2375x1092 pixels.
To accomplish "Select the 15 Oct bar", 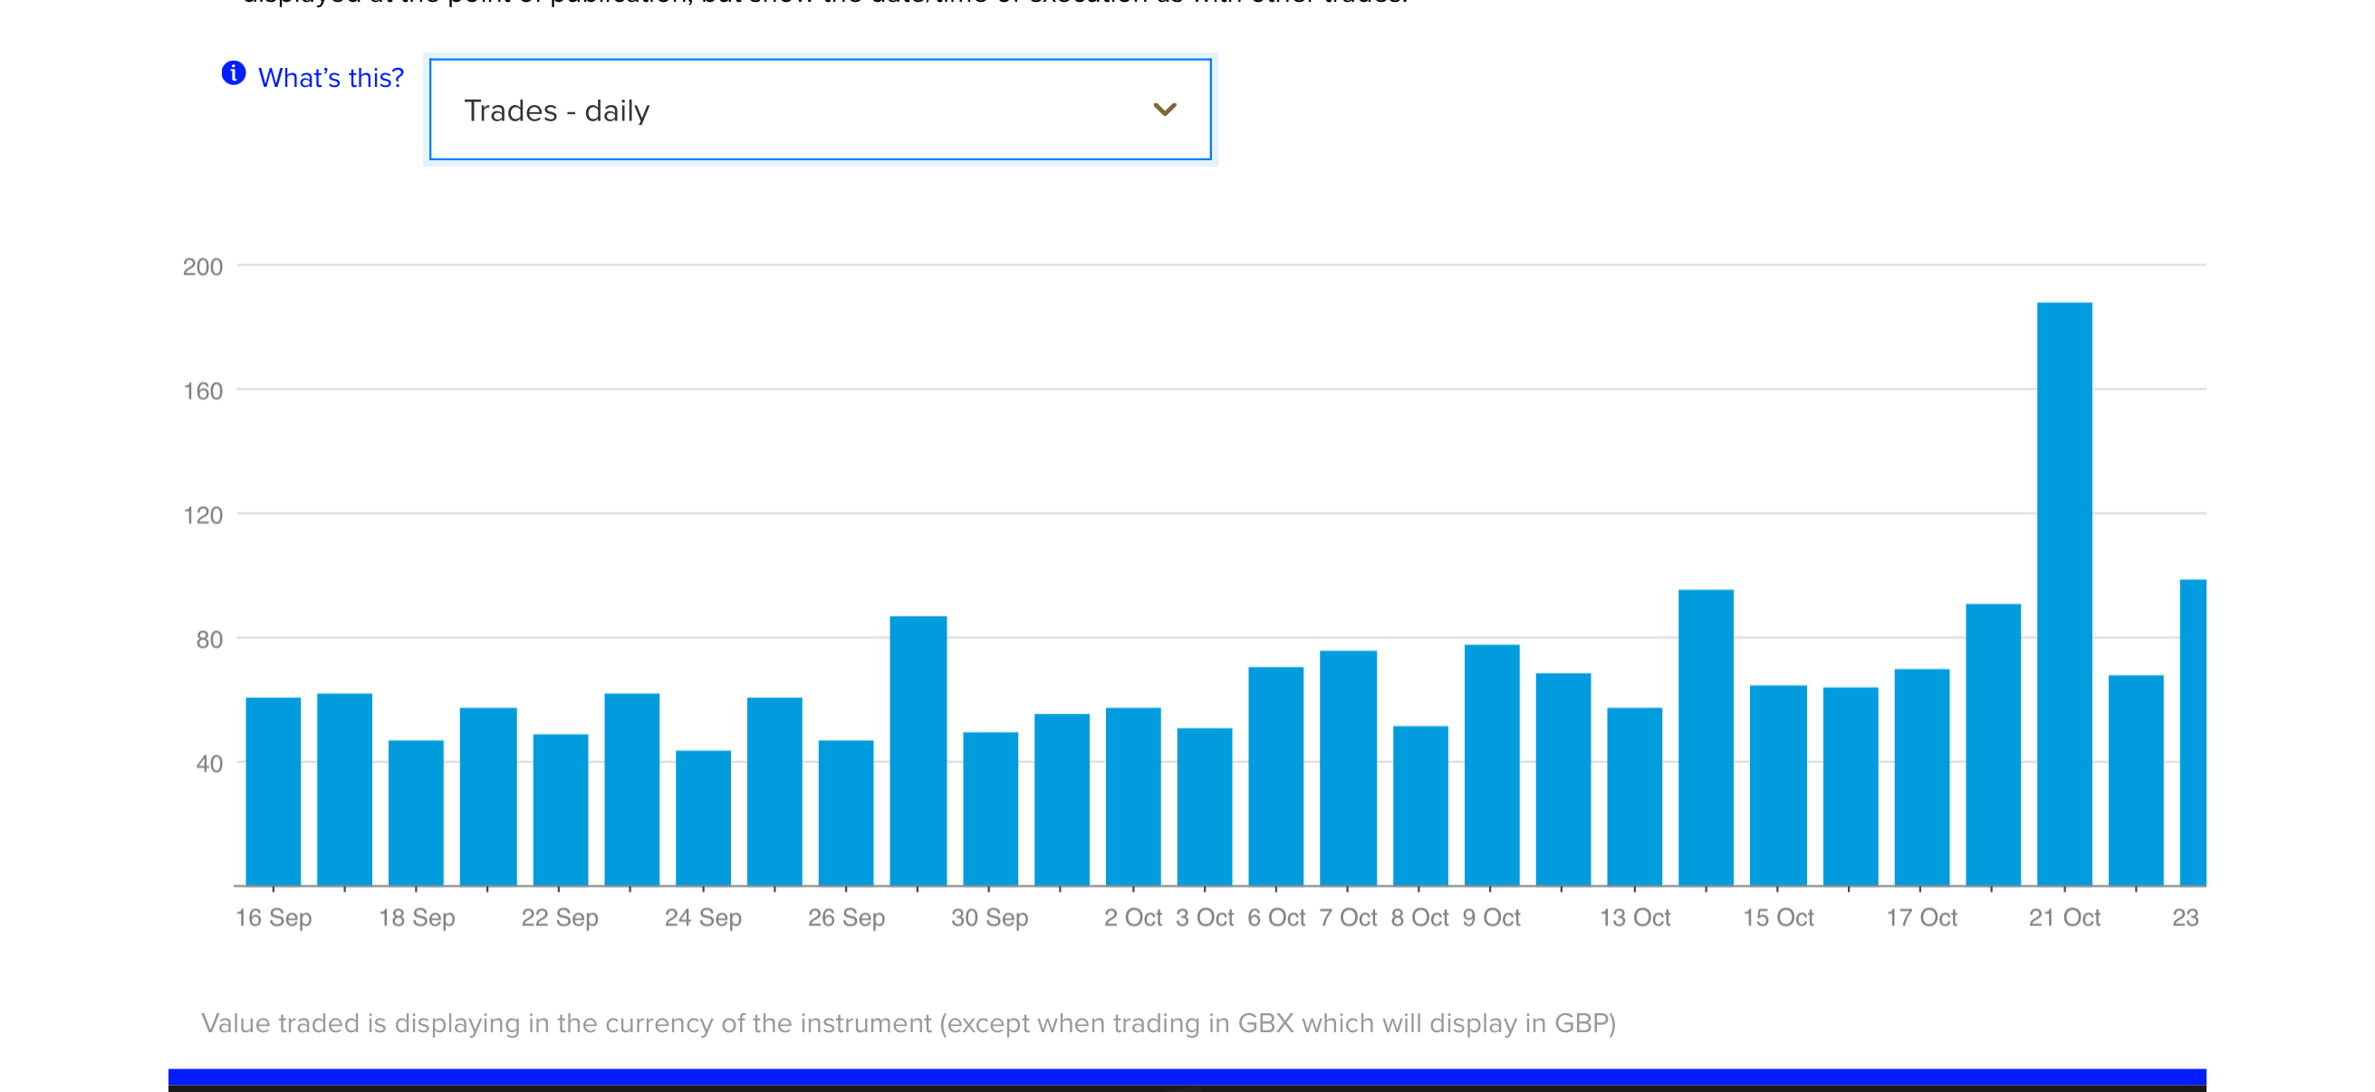I will 1777,785.
